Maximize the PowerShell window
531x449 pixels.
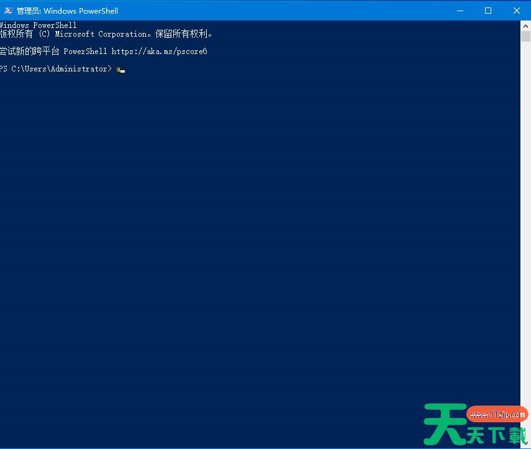pyautogui.click(x=488, y=11)
